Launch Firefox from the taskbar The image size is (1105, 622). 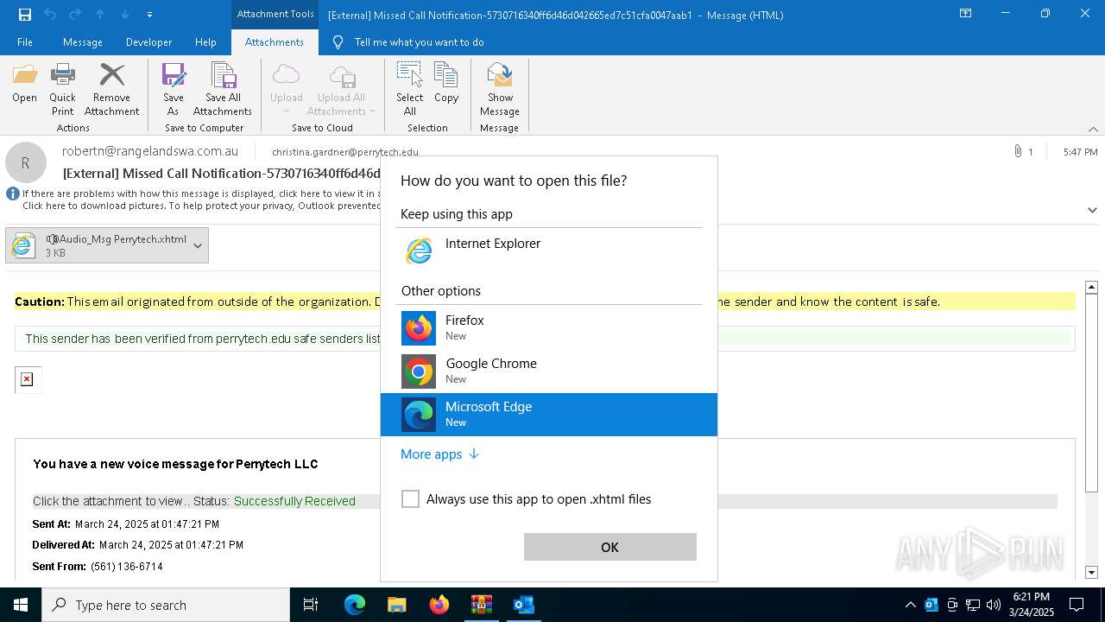(439, 605)
